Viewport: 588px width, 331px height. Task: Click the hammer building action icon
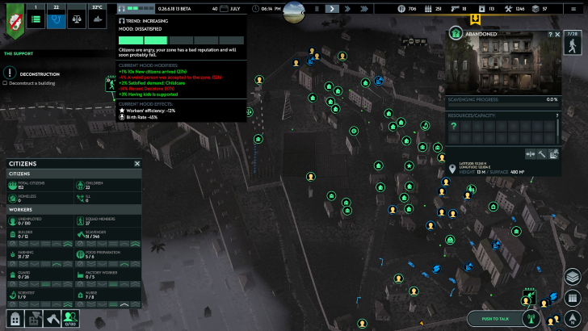click(542, 154)
